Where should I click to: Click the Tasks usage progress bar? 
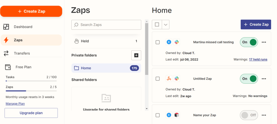click(x=31, y=81)
